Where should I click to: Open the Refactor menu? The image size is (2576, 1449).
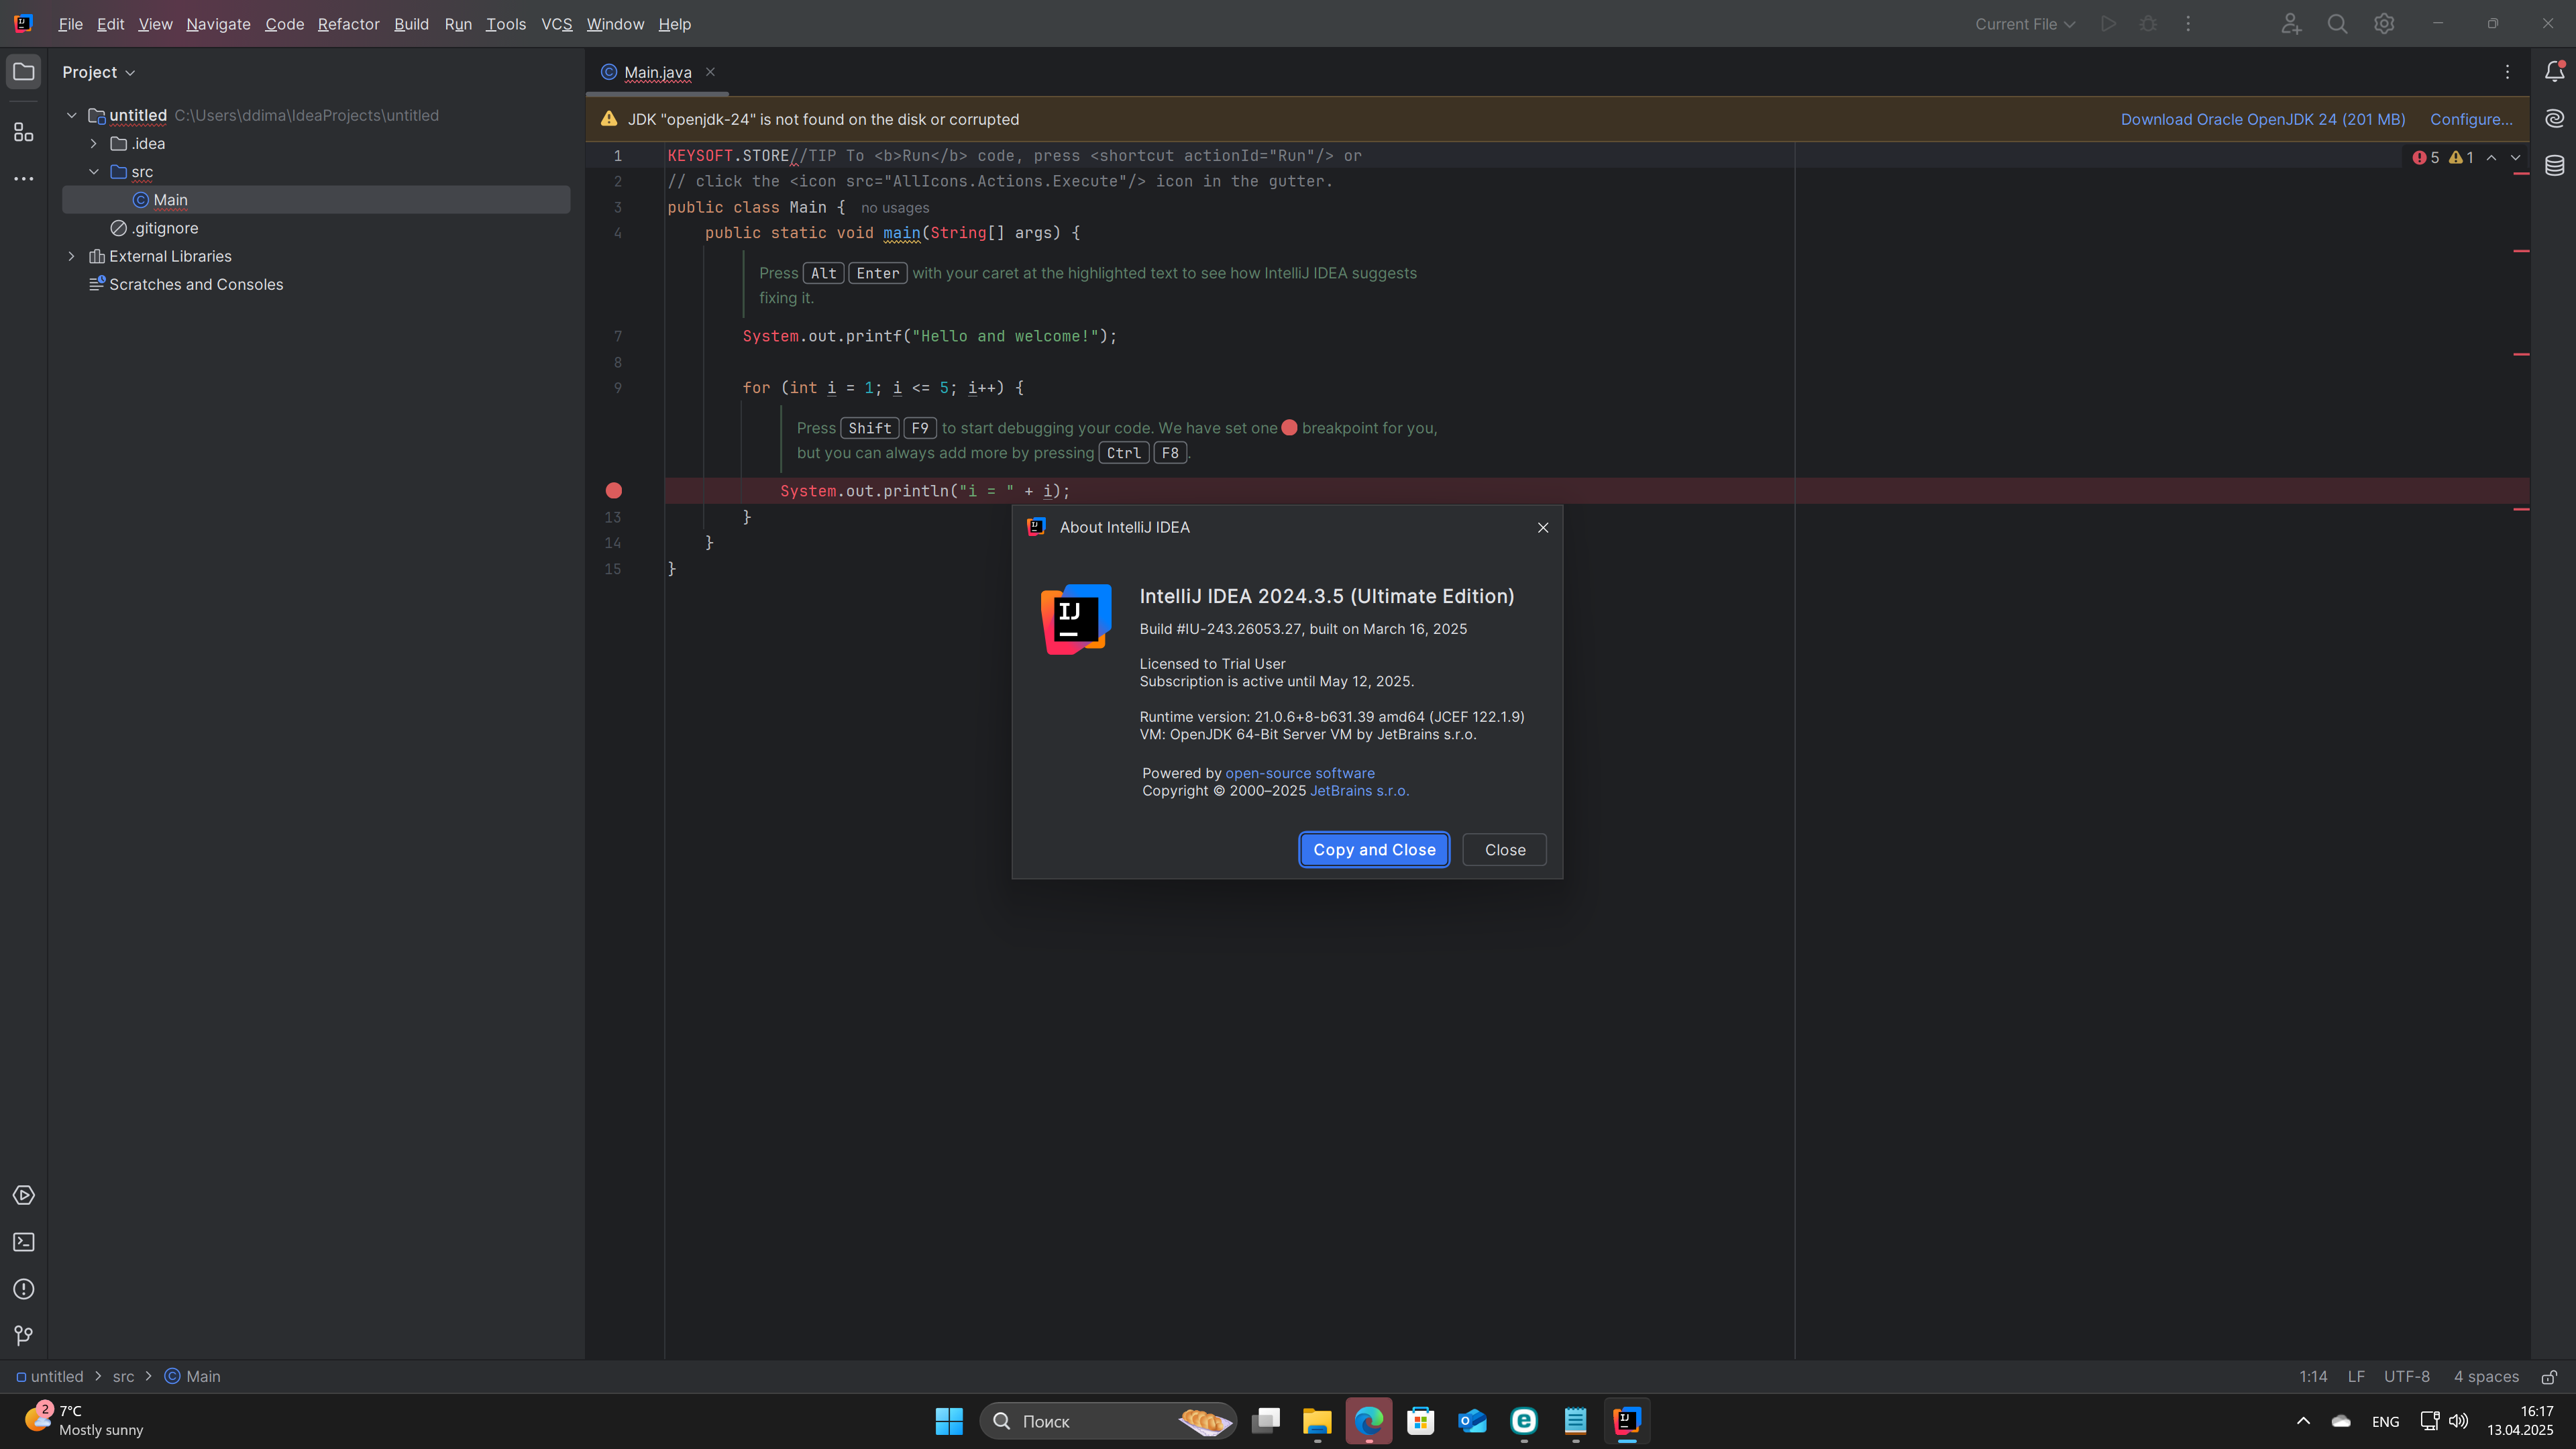pyautogui.click(x=348, y=24)
